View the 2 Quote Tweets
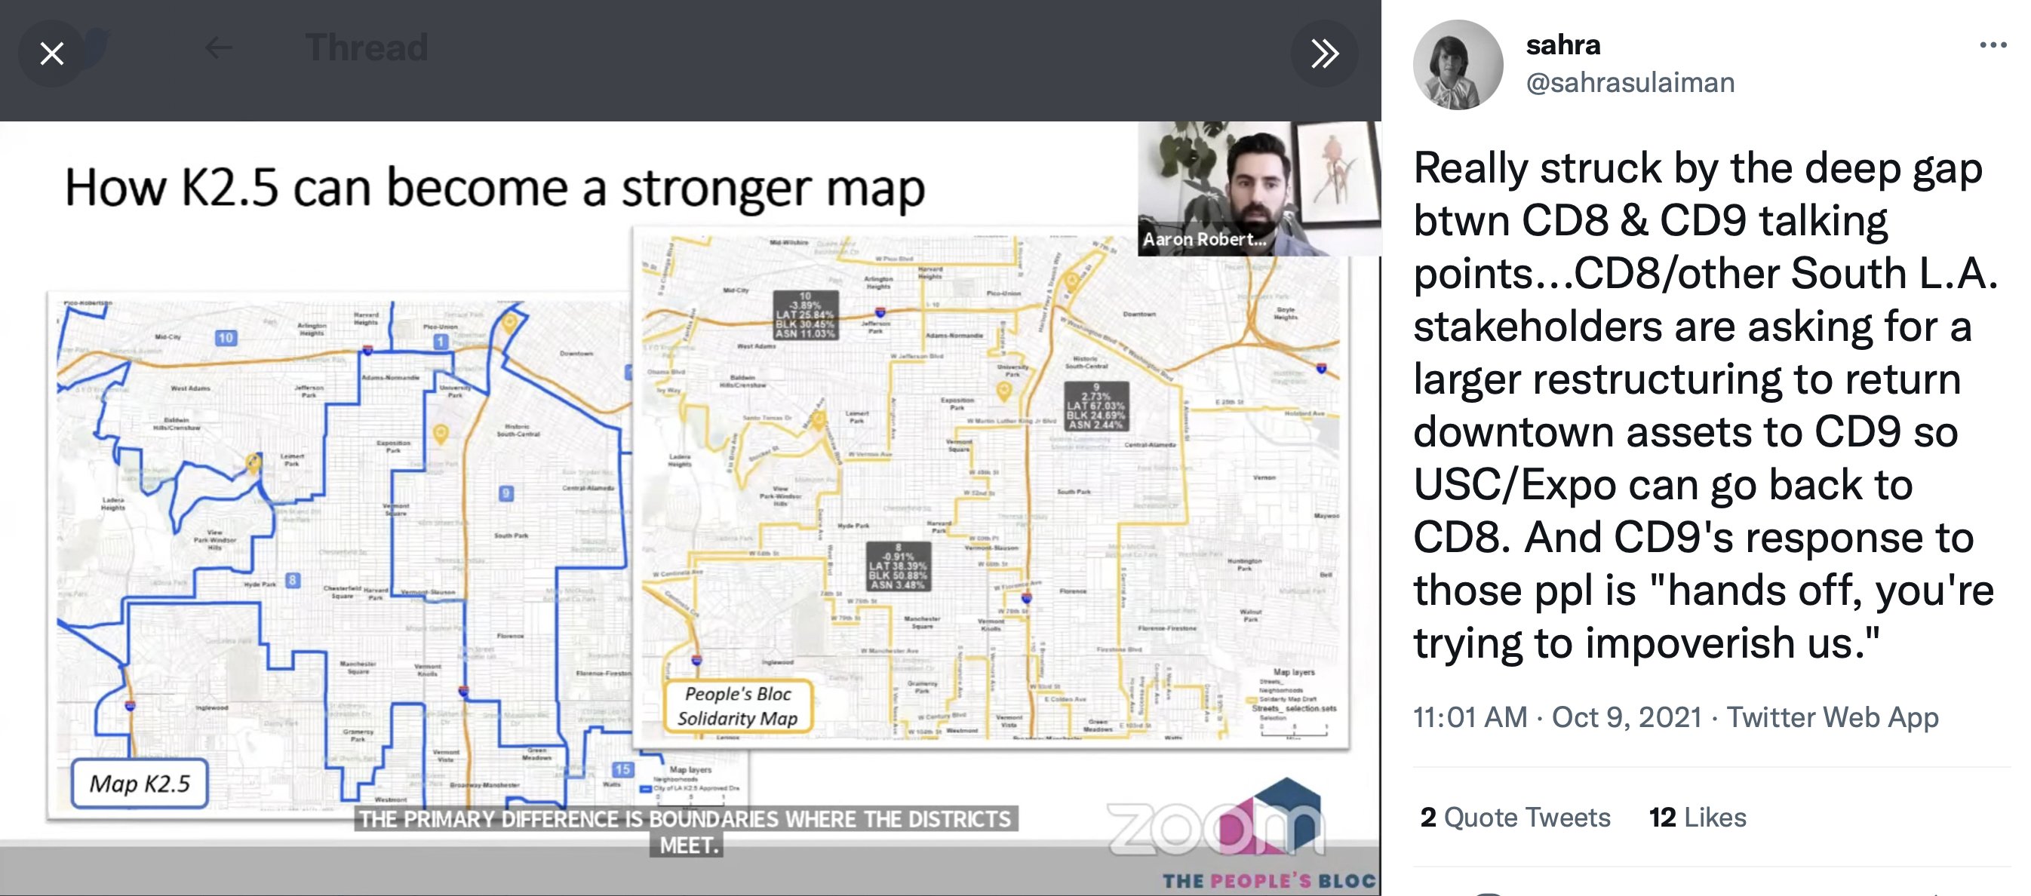The width and height of the screenshot is (2031, 896). coord(1515,818)
